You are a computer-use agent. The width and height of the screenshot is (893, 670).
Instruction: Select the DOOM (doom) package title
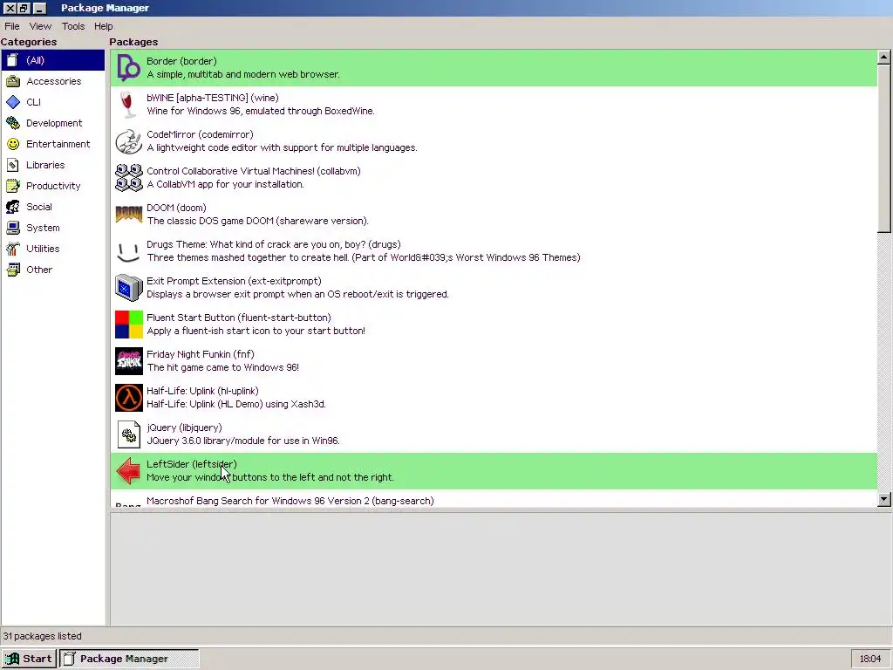coord(176,208)
